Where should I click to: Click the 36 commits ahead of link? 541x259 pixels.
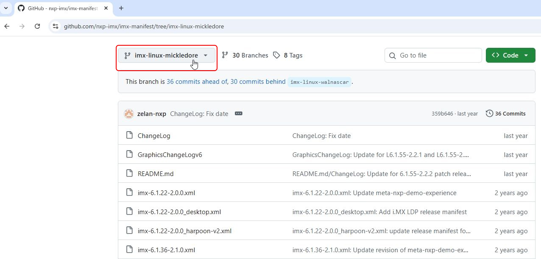(197, 82)
